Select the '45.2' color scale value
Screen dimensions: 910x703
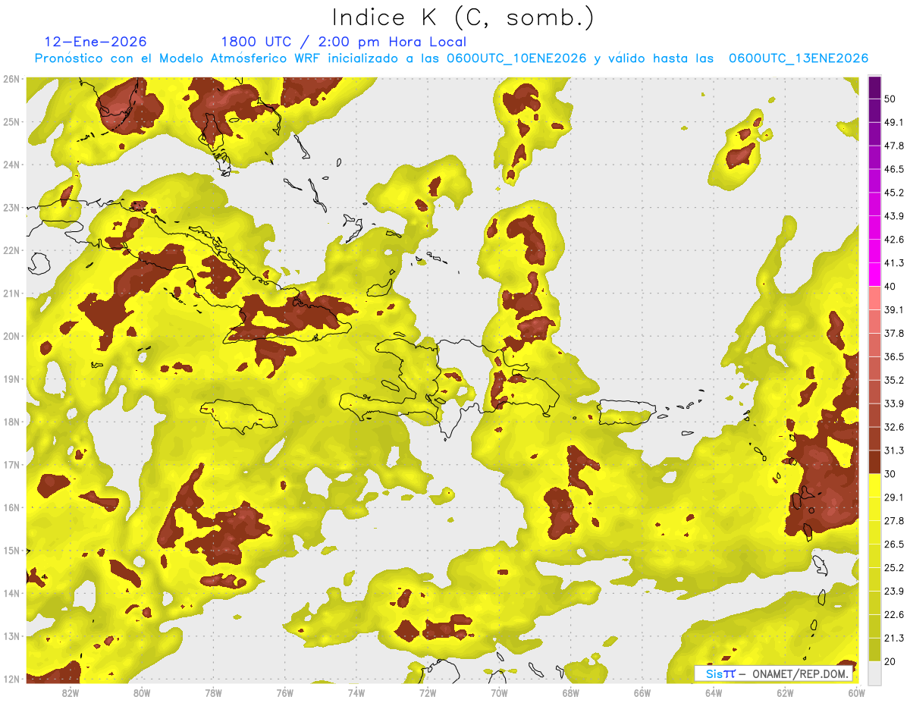[895, 193]
